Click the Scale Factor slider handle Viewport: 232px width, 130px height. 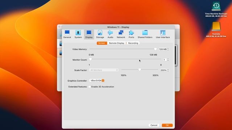coord(140,70)
